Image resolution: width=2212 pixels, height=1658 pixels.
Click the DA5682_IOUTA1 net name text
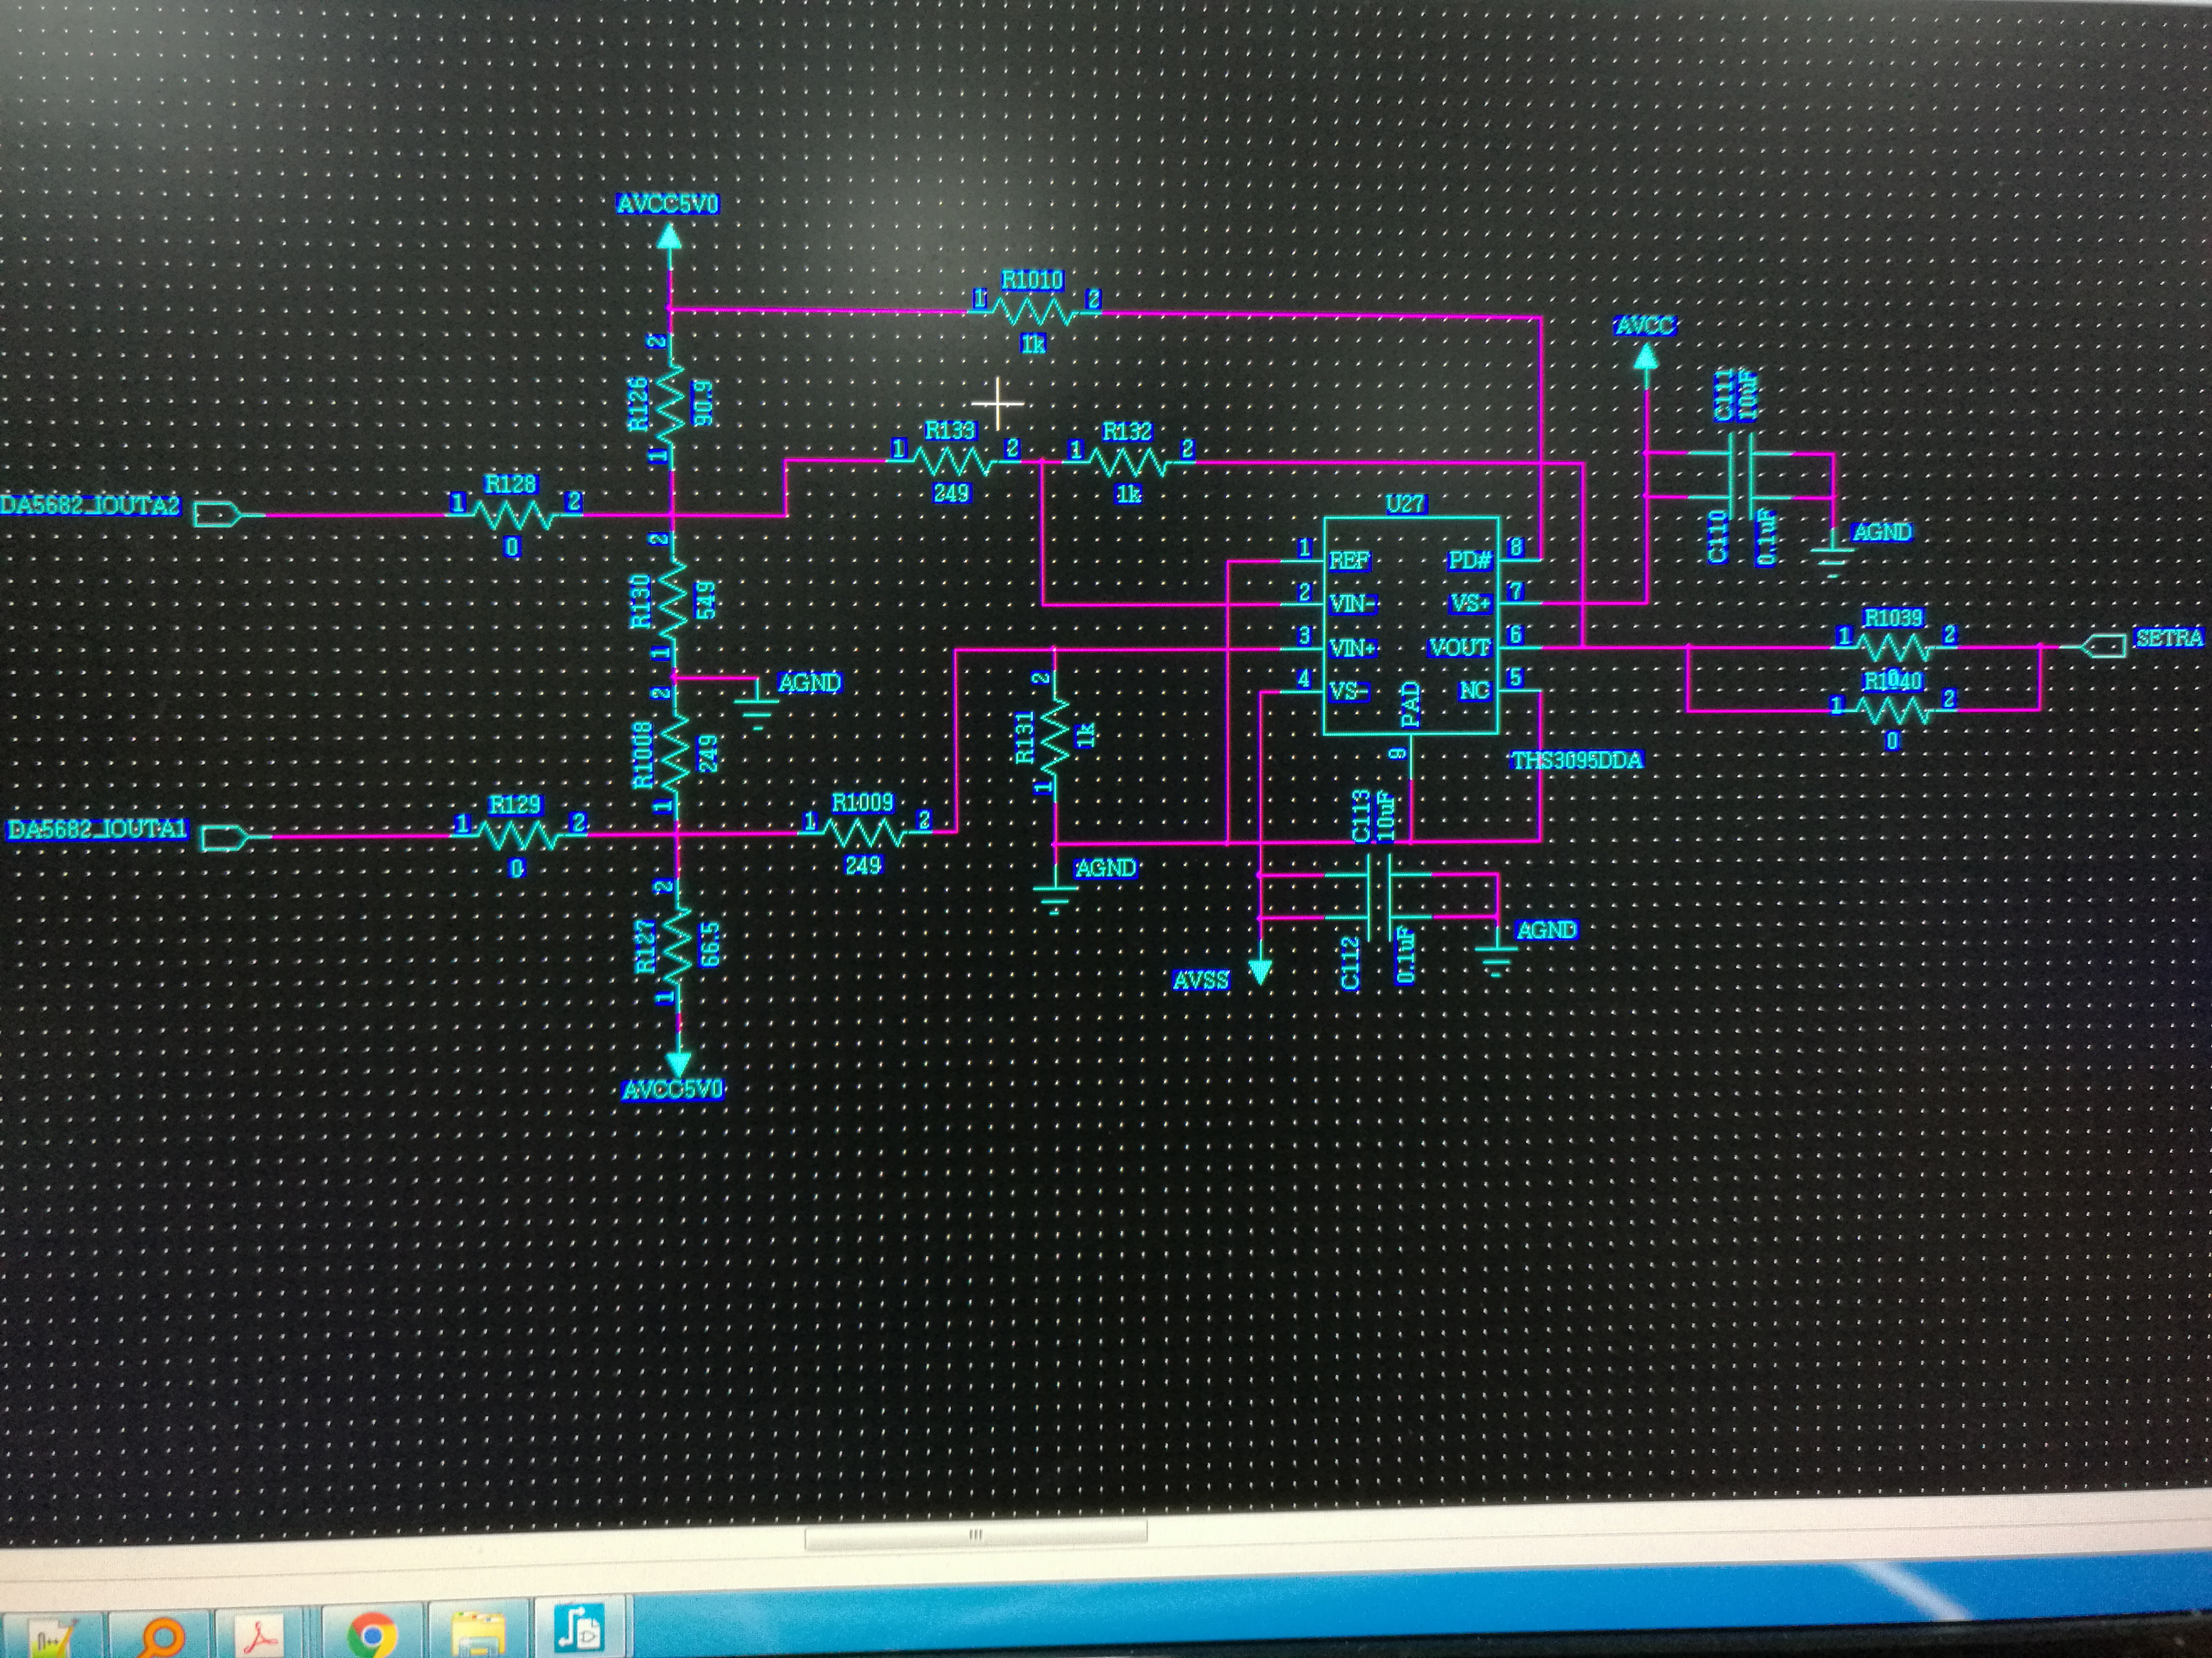click(x=97, y=829)
